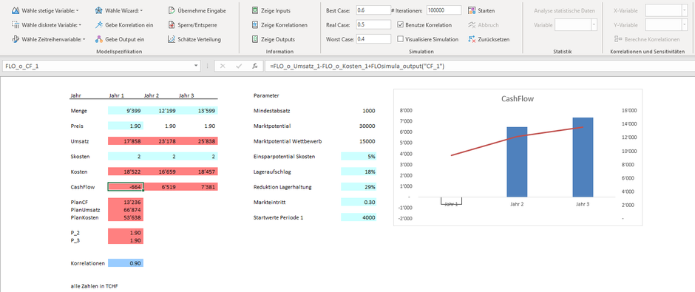
Task: Click the Übernehme Eingabe icon
Action: pos(172,10)
